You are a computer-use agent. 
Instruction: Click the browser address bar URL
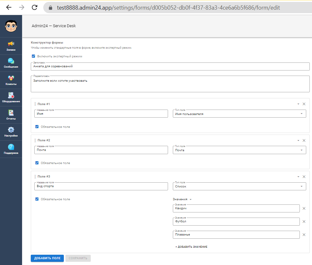tap(168, 8)
